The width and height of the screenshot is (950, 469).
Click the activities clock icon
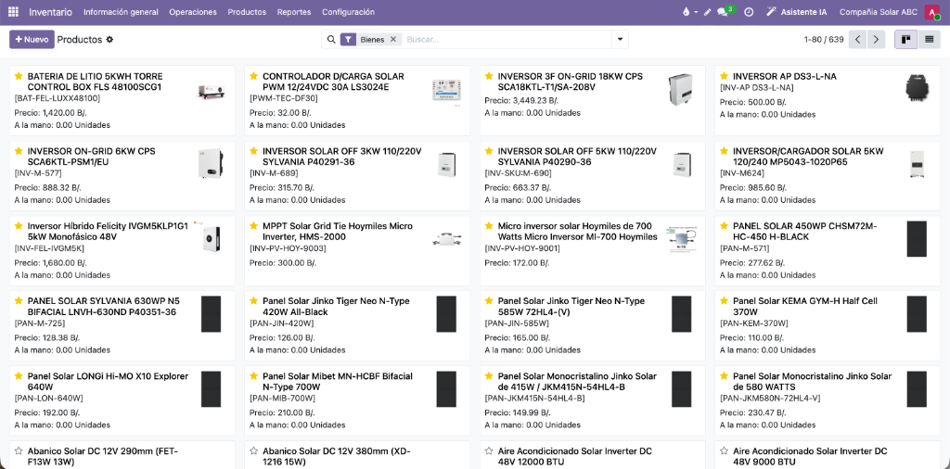(749, 12)
